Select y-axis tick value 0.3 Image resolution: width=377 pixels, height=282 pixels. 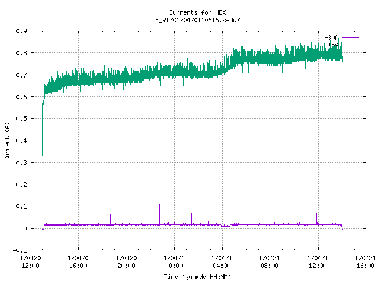tap(21, 163)
